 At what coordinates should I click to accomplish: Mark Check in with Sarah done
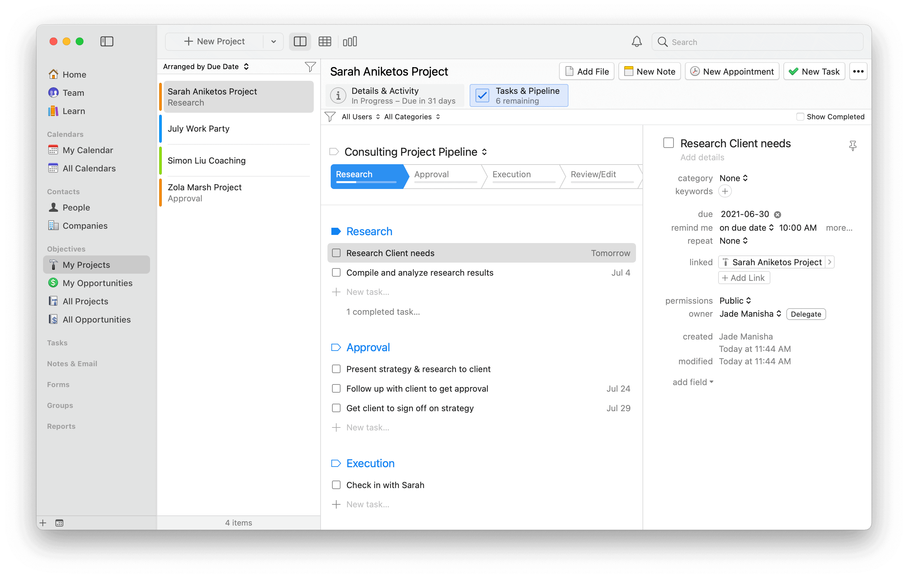coord(336,485)
